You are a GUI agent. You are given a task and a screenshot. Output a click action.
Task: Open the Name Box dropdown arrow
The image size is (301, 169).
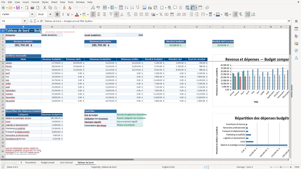point(25,21)
